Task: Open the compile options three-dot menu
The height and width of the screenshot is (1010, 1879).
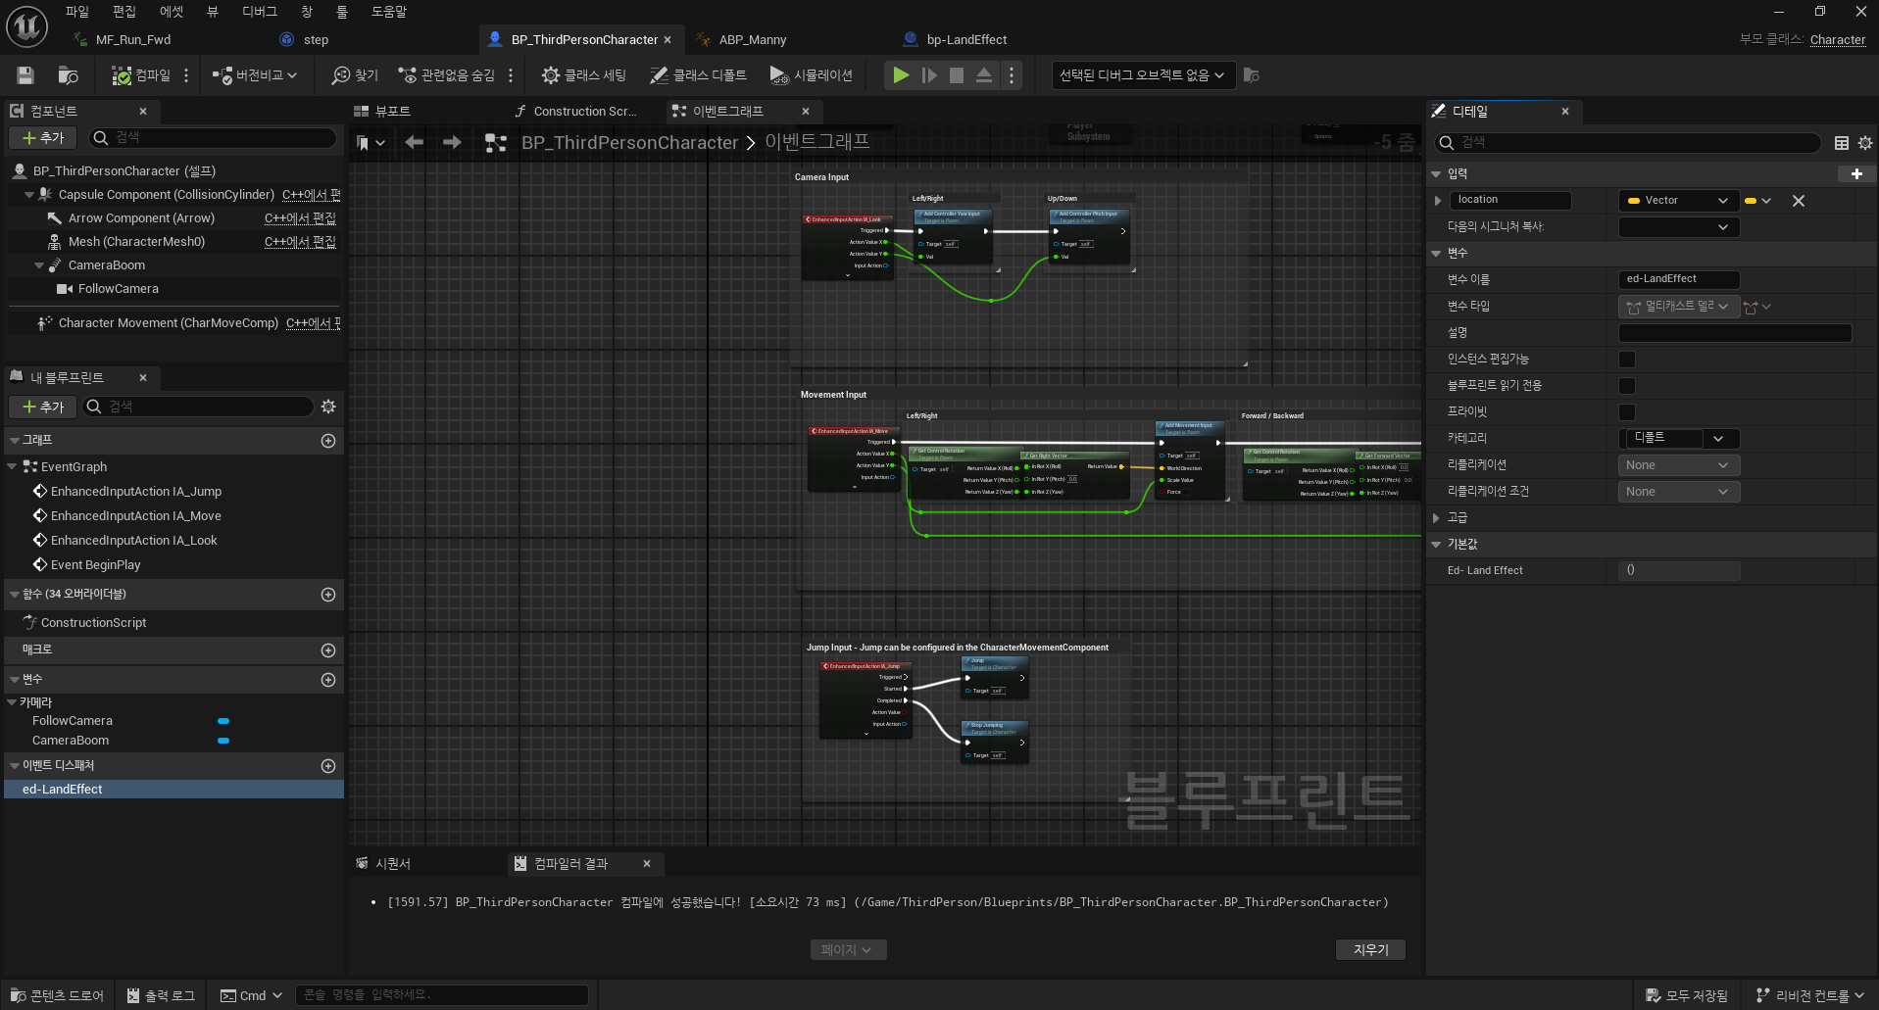Action: (186, 75)
